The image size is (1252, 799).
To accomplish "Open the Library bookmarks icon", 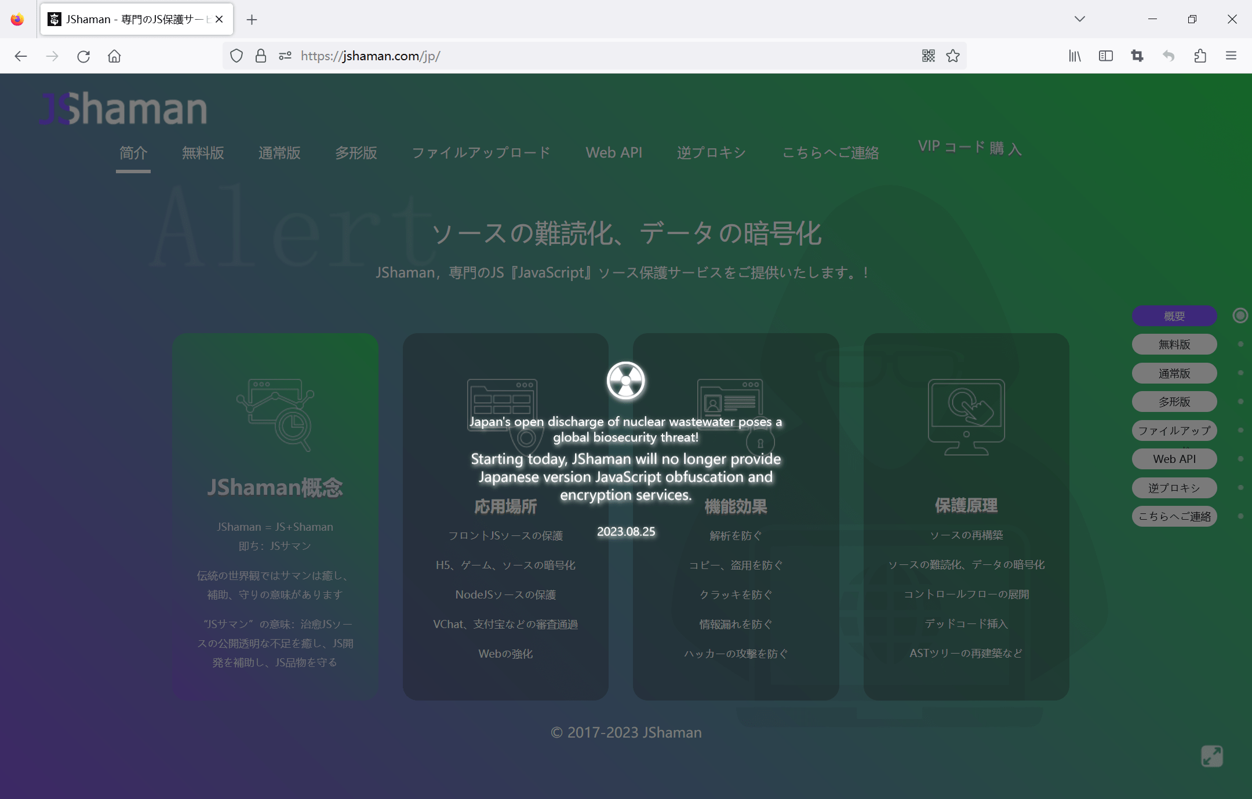I will pos(1075,56).
